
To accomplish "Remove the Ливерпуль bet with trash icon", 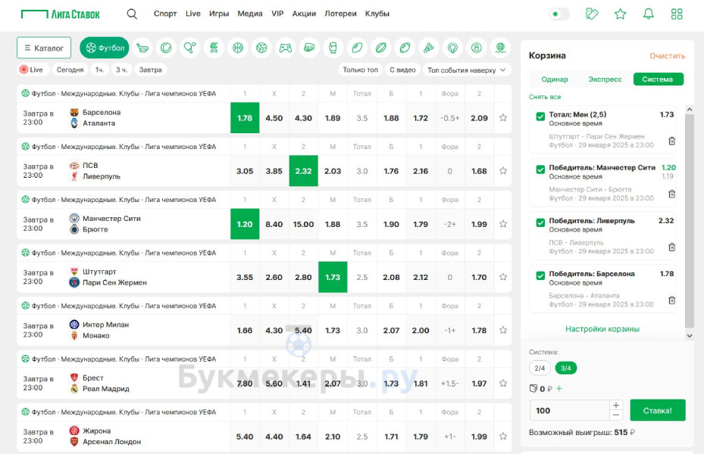I will tap(671, 247).
